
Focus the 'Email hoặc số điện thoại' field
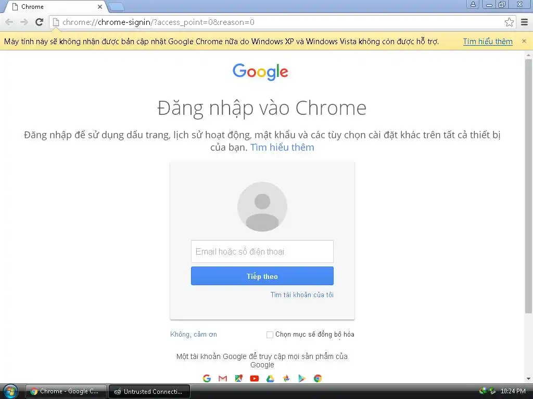coord(262,251)
